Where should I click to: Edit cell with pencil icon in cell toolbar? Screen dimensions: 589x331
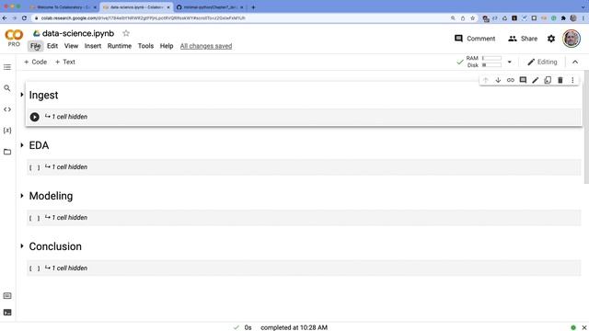pyautogui.click(x=535, y=80)
